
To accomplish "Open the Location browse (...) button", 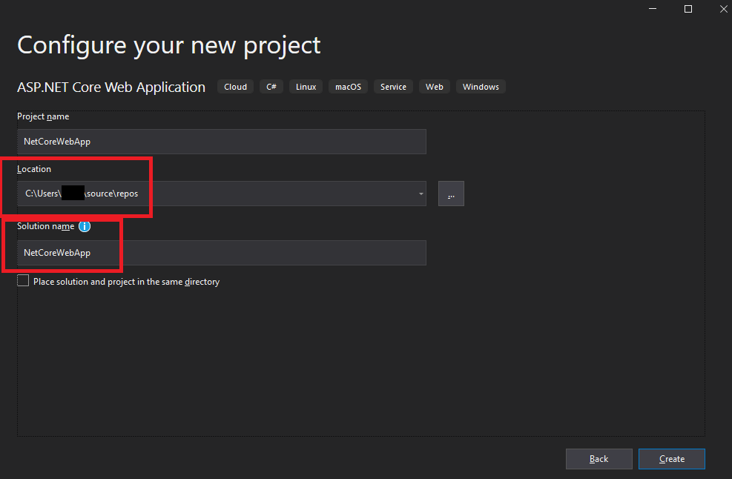I will point(451,194).
